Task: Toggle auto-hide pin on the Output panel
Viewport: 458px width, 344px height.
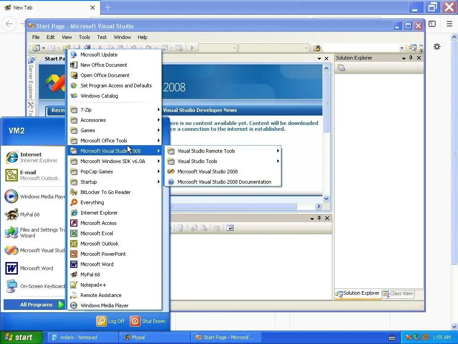Action: 319,218
